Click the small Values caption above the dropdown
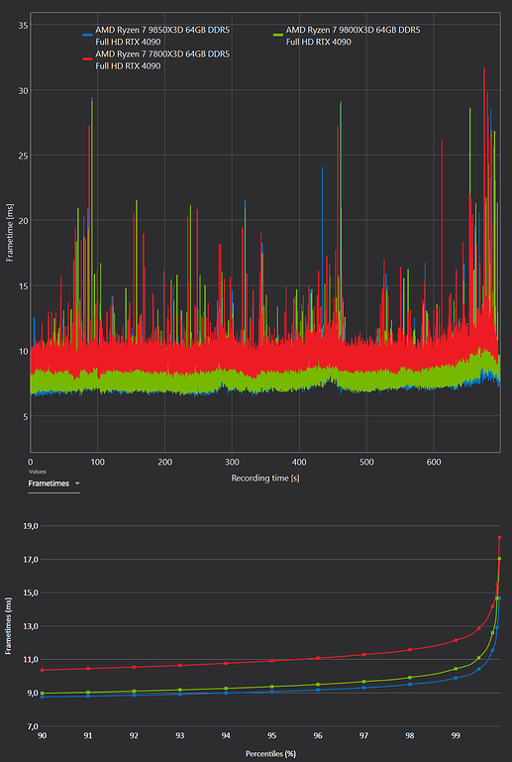This screenshot has width=512, height=762. (x=37, y=472)
